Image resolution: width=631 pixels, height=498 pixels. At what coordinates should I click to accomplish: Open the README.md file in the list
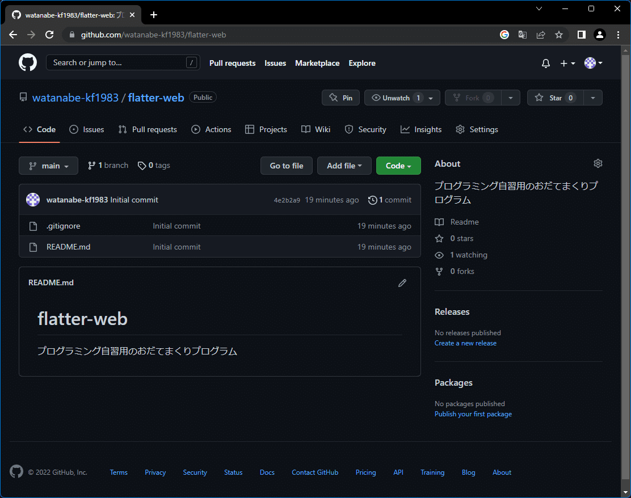pos(69,247)
